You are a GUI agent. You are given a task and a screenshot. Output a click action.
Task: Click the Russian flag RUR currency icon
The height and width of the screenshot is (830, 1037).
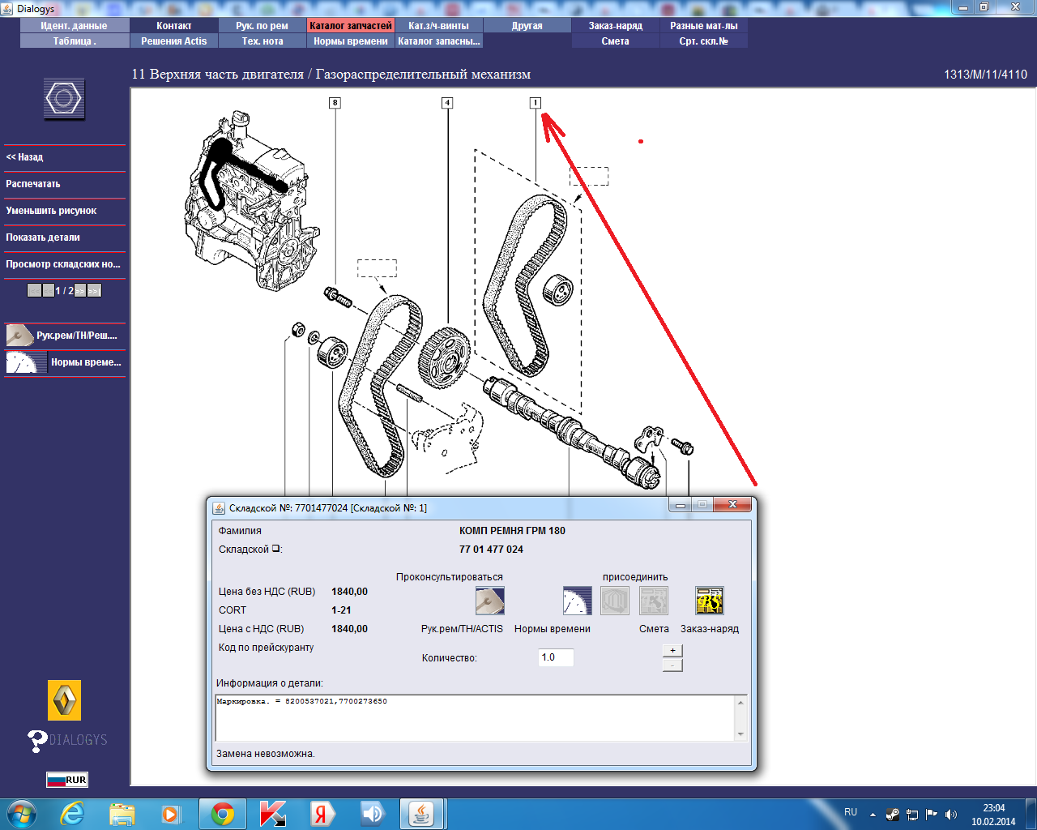66,780
